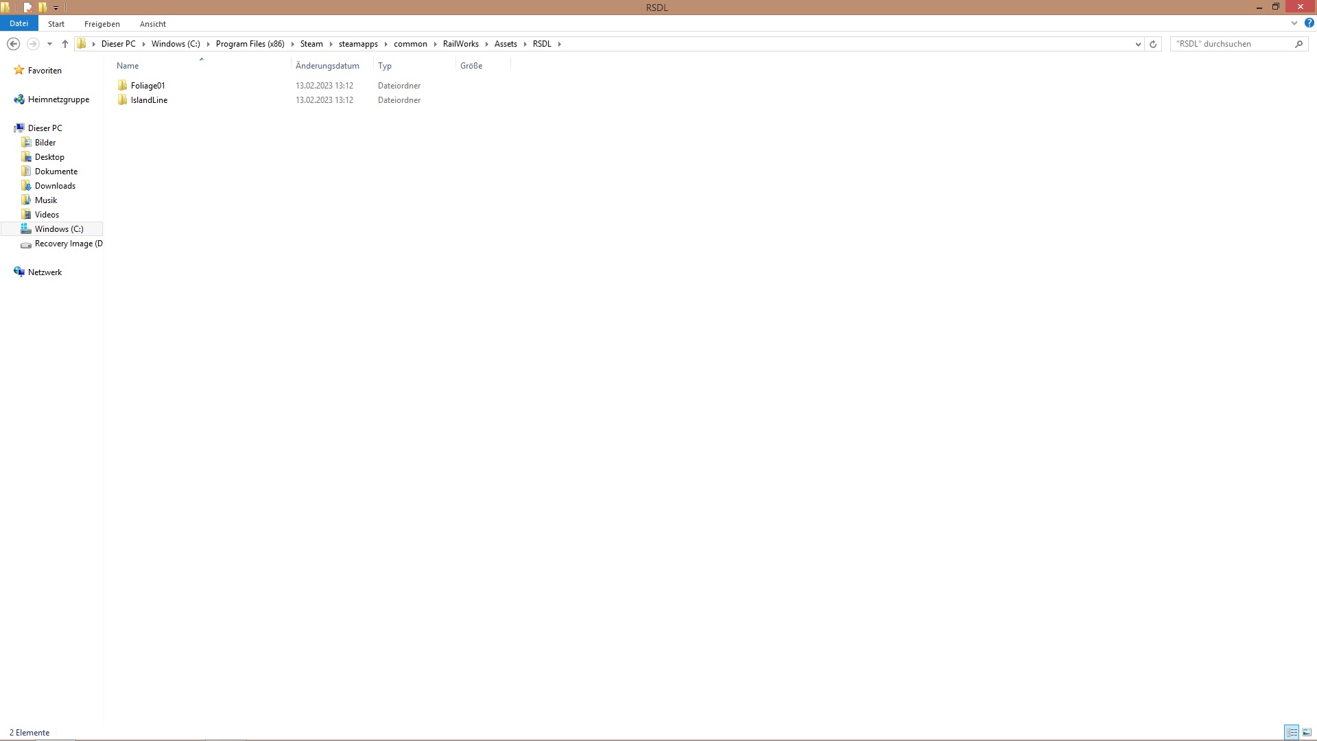Select the IslandLine folder

pyautogui.click(x=149, y=100)
